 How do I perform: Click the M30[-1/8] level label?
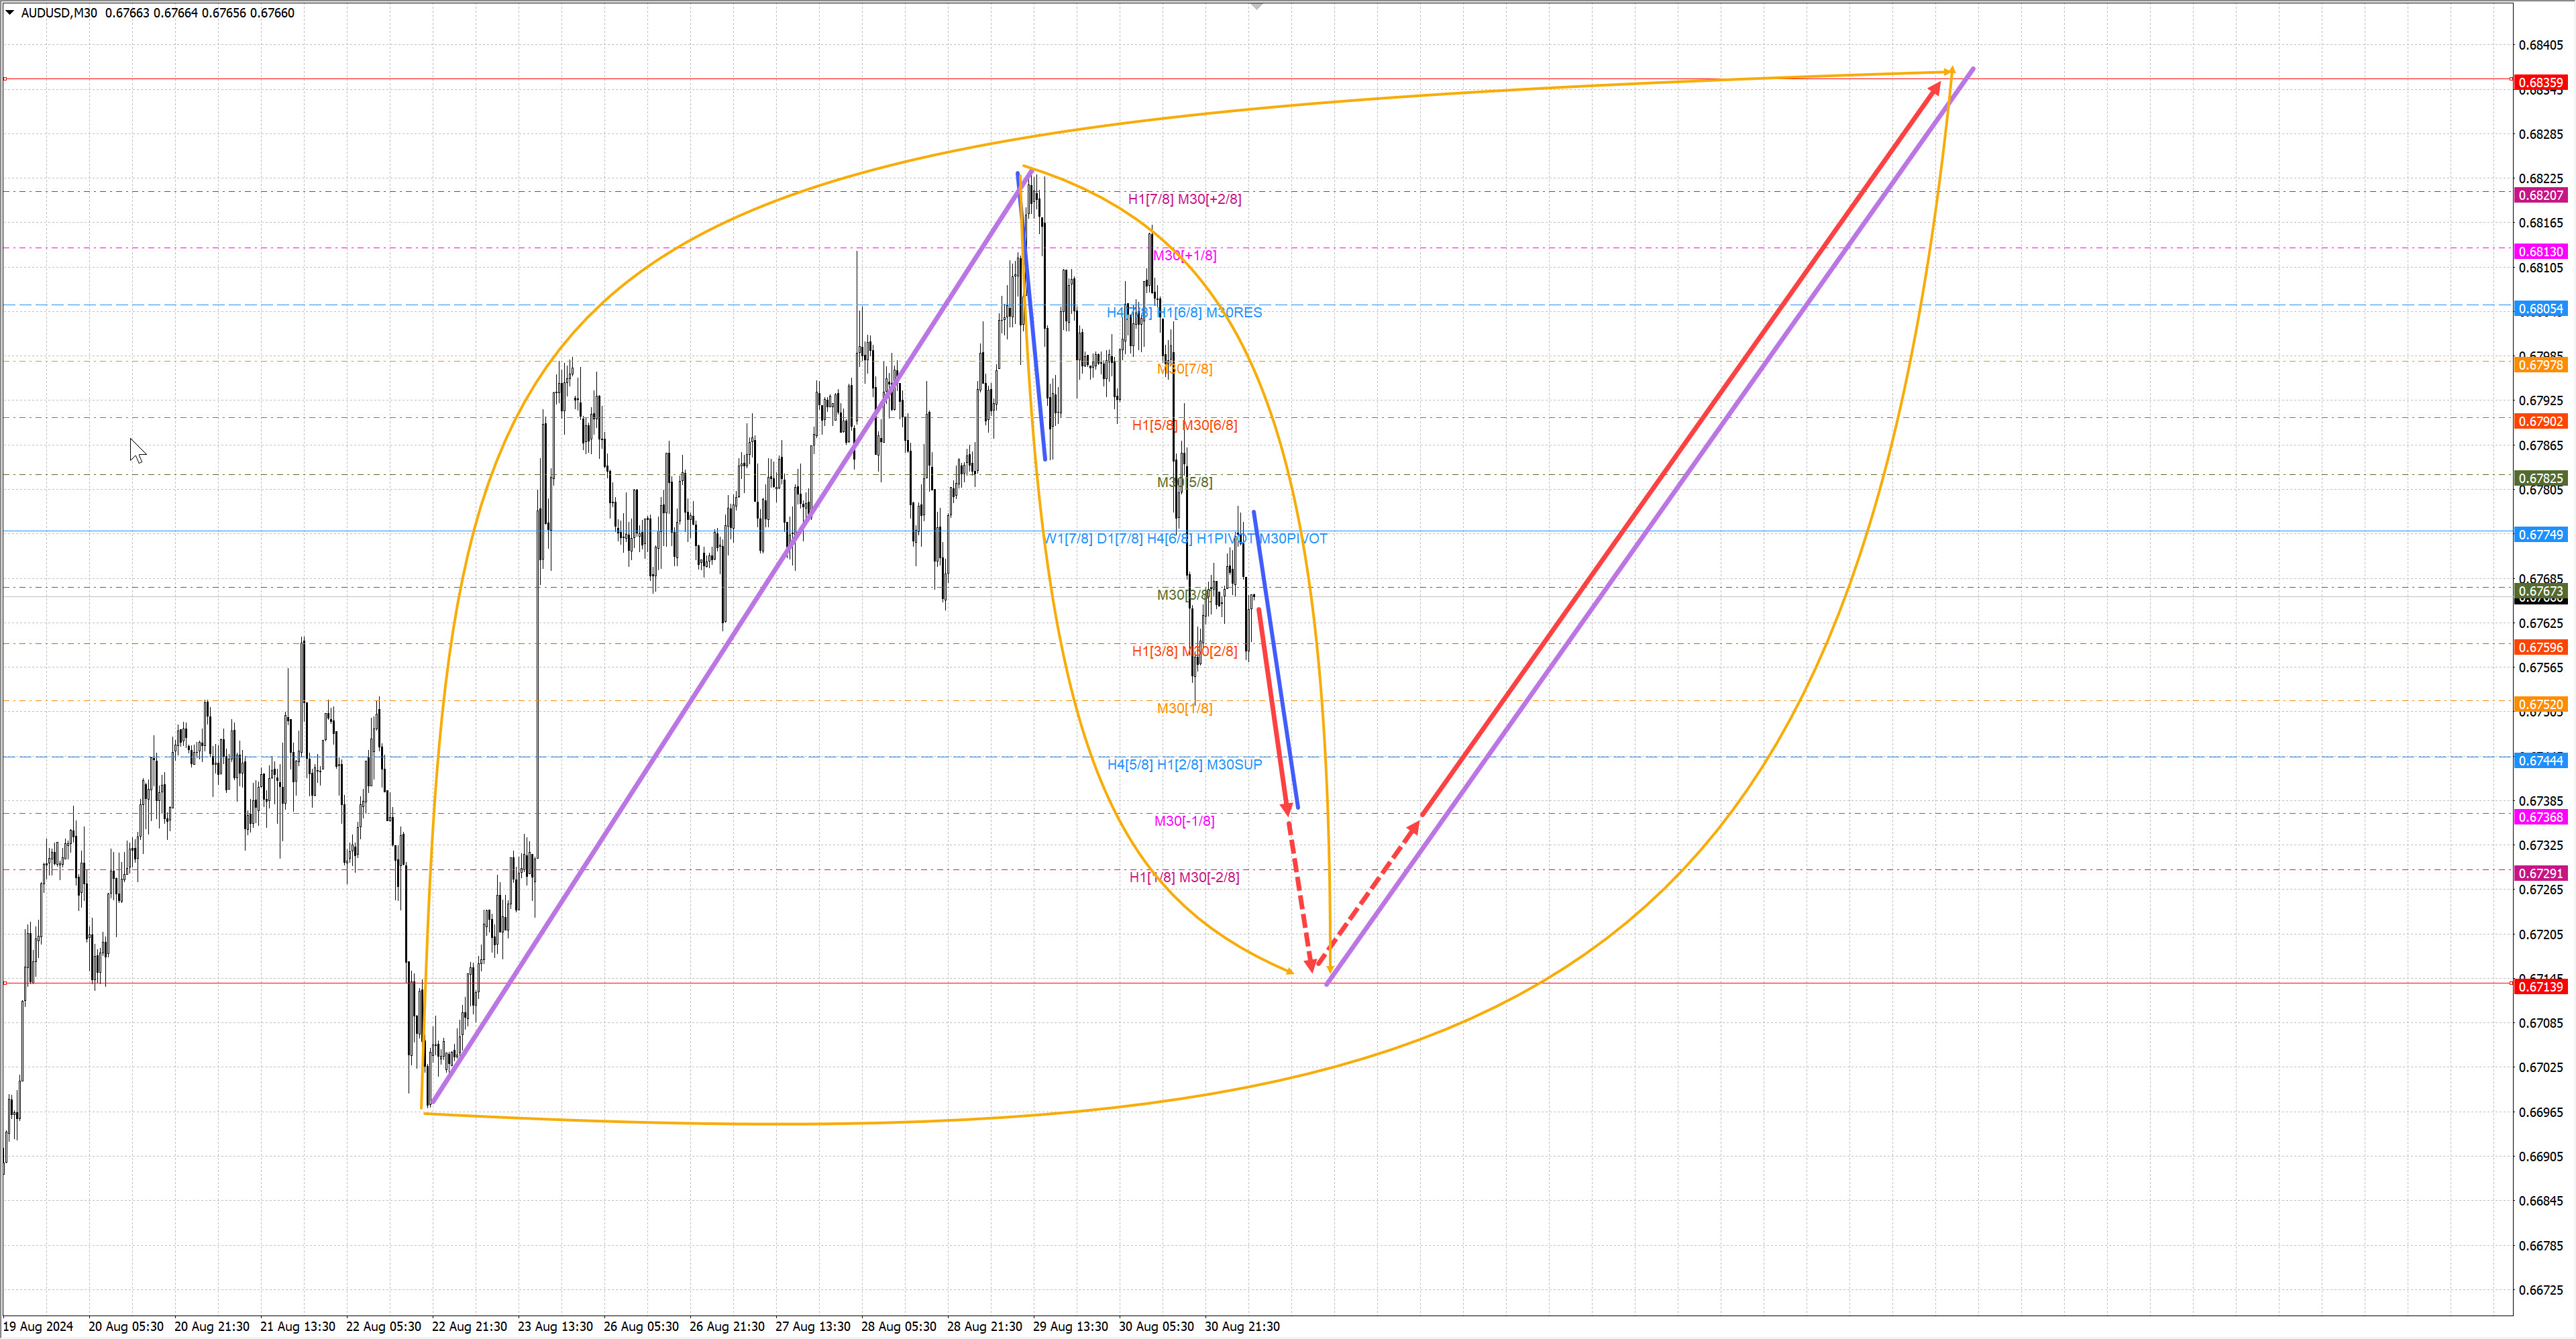pyautogui.click(x=1184, y=821)
